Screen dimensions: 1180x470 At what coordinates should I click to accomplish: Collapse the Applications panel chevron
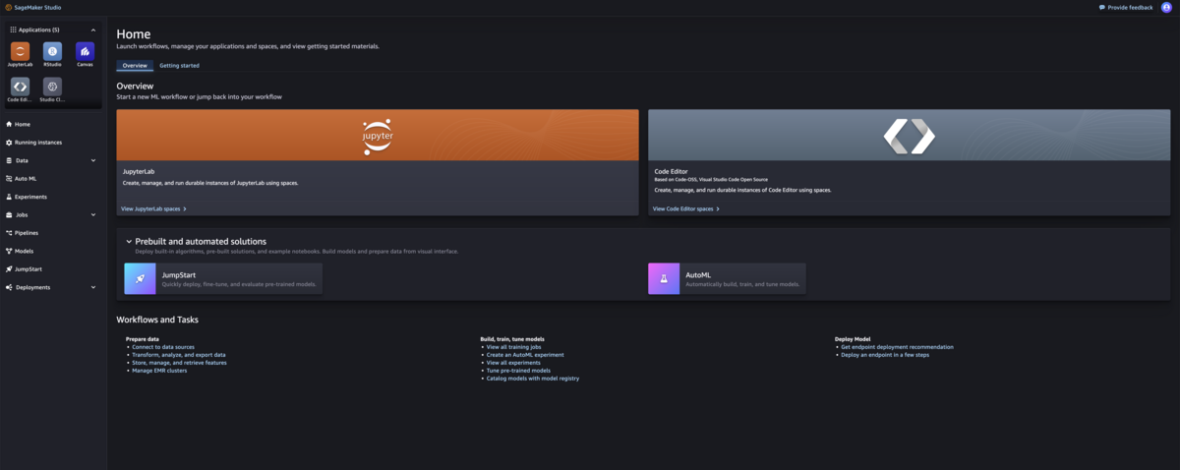coord(93,29)
